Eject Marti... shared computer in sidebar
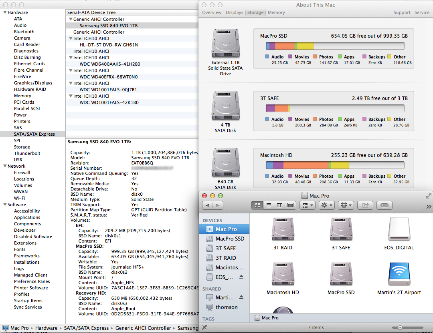 [241, 297]
